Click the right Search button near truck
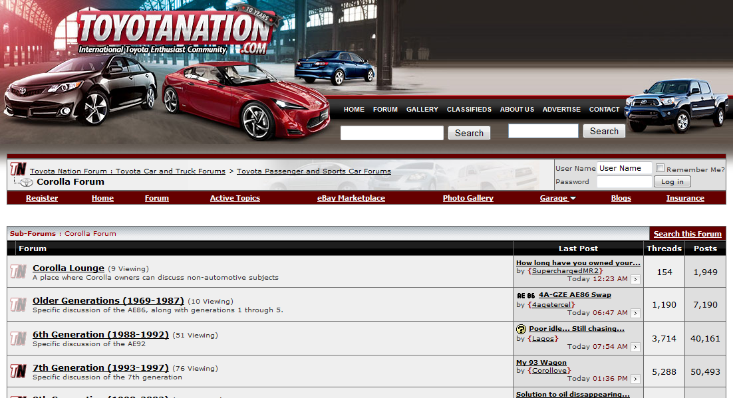This screenshot has height=398, width=733. point(604,132)
